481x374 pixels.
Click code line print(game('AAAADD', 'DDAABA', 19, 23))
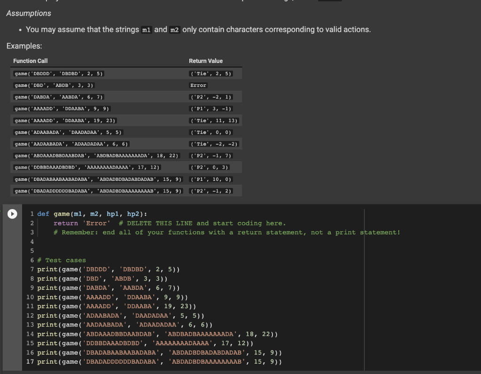[x=116, y=306]
